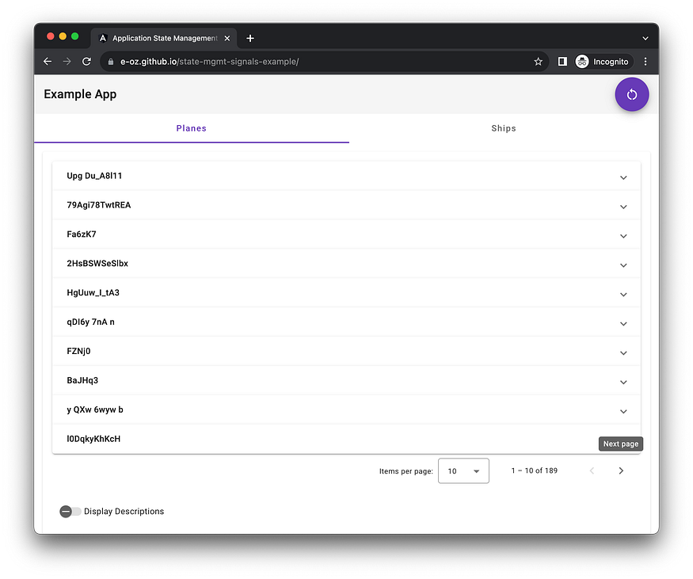Click the Incognito profile badge
The width and height of the screenshot is (693, 579).
coord(604,62)
